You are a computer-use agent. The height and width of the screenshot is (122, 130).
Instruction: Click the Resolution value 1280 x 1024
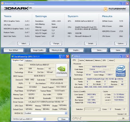pos(56,21)
